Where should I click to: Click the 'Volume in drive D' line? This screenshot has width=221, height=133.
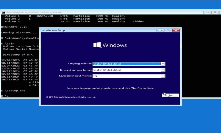21,46
